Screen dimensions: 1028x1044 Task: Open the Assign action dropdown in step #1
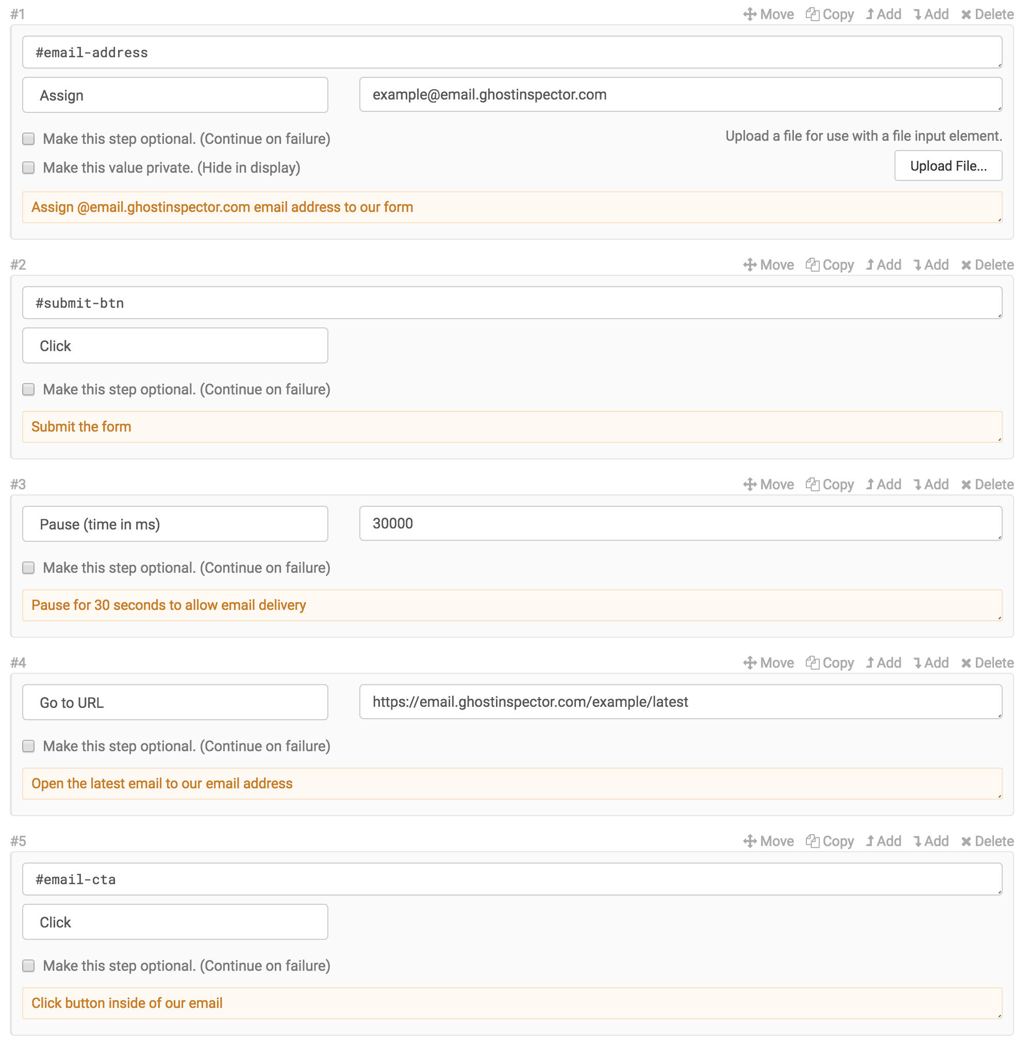[x=174, y=95]
